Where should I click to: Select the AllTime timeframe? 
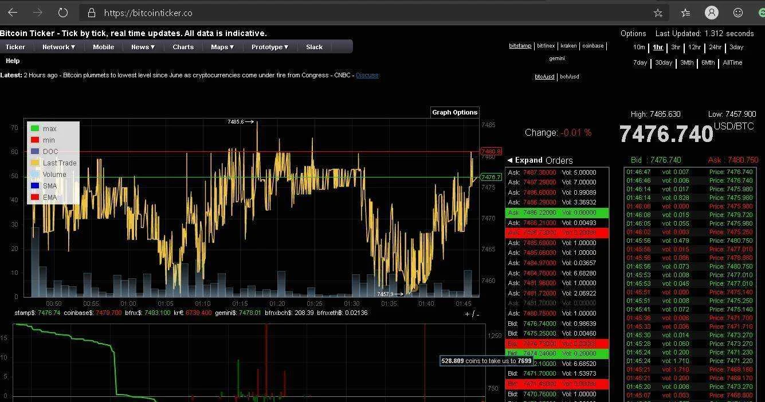tap(732, 63)
